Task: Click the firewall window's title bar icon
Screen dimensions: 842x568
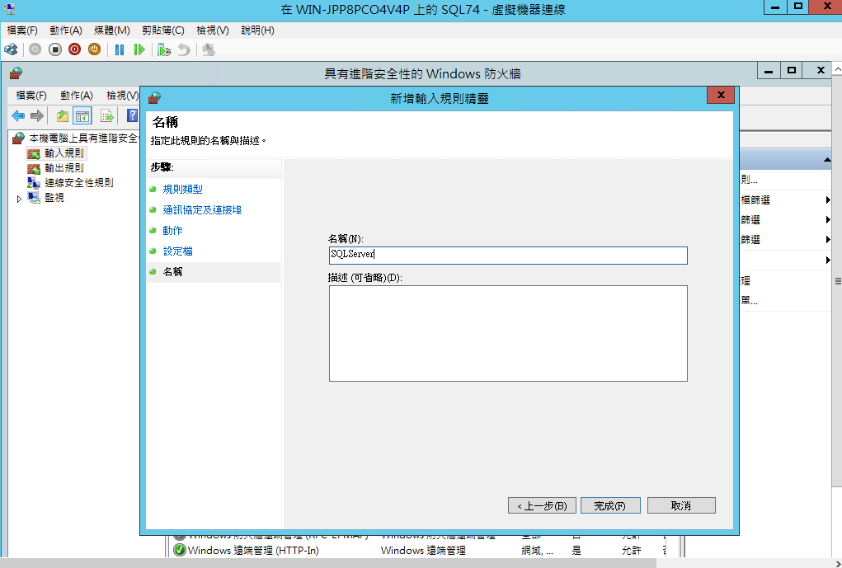Action: [x=16, y=73]
